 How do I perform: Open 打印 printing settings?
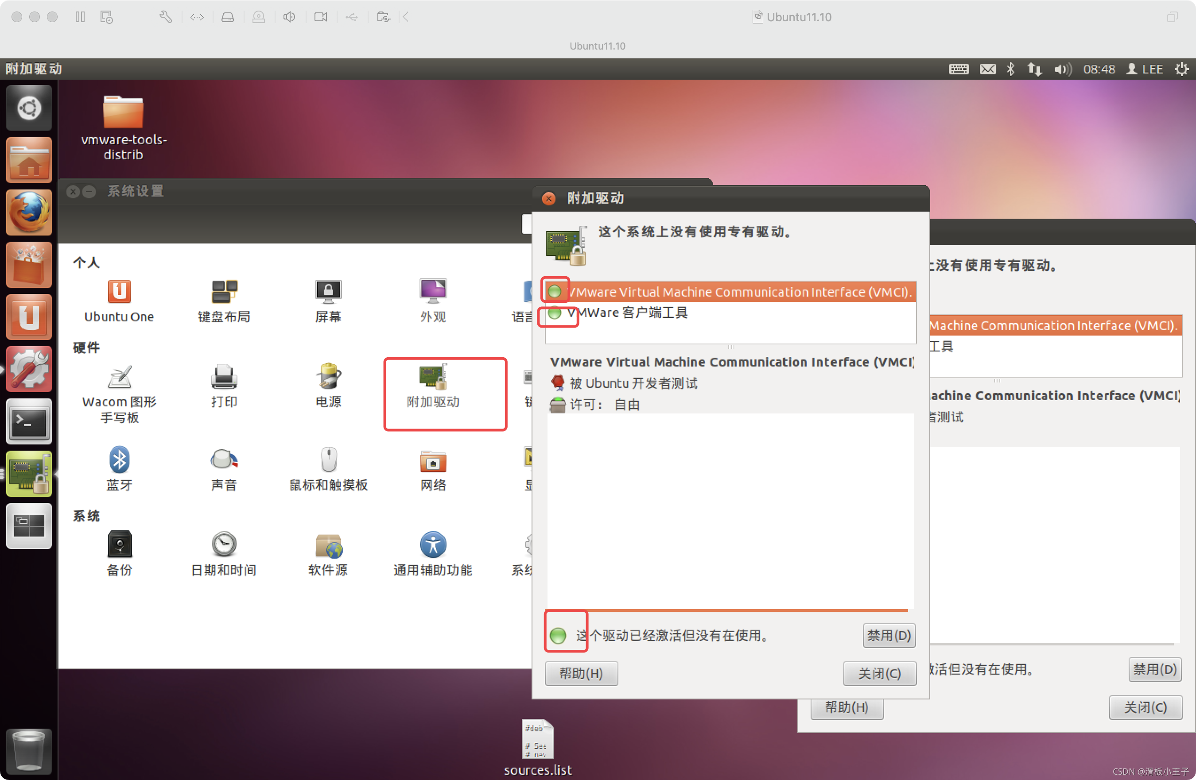click(x=224, y=386)
